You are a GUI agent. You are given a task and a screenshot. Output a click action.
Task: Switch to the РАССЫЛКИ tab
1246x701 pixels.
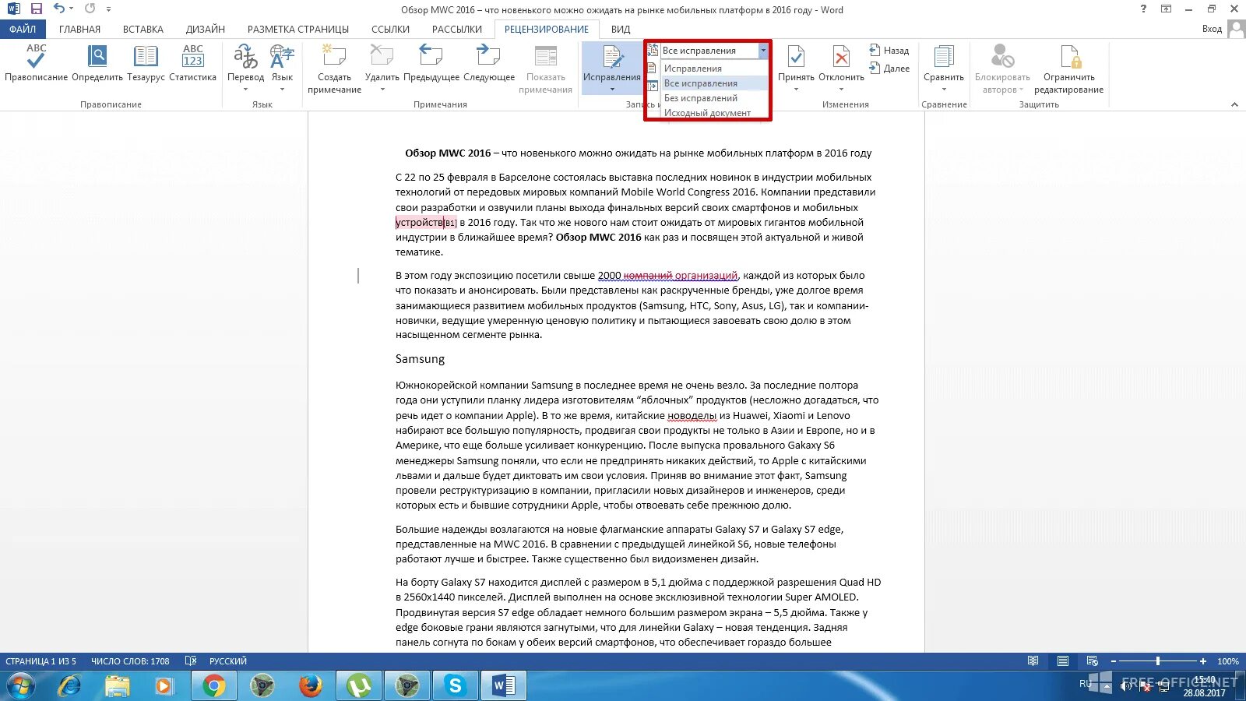[457, 29]
